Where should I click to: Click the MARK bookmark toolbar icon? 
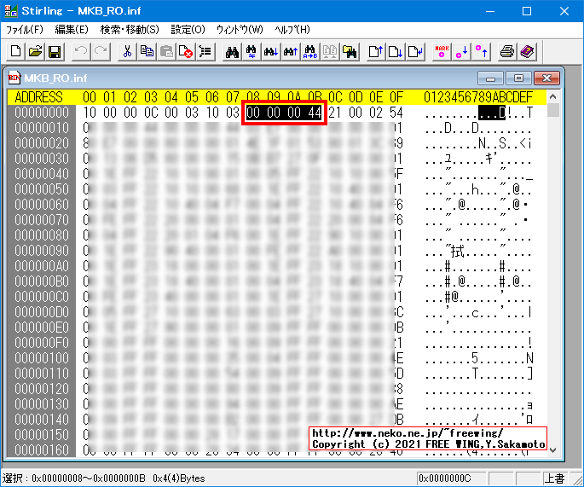(x=441, y=52)
